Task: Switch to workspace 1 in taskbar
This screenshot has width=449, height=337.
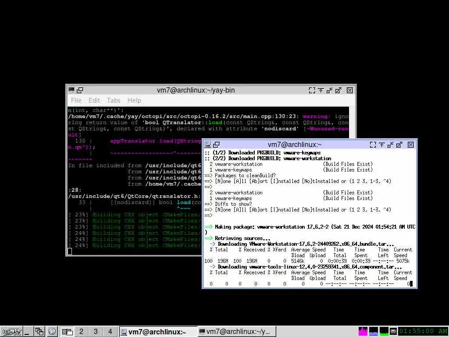Action: coord(67,332)
